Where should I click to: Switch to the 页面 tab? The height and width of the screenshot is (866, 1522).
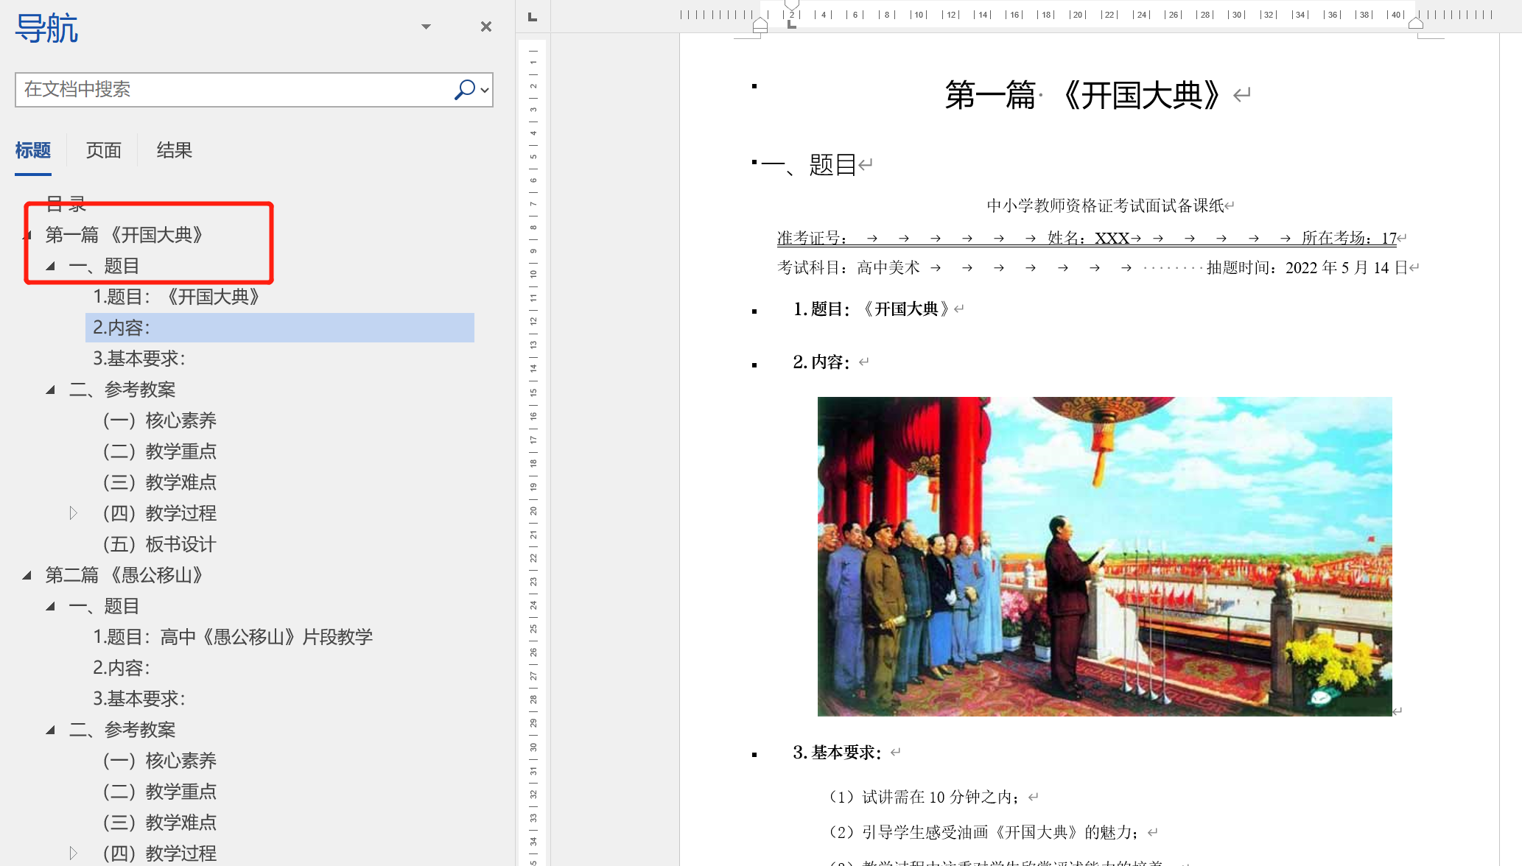pyautogui.click(x=103, y=151)
